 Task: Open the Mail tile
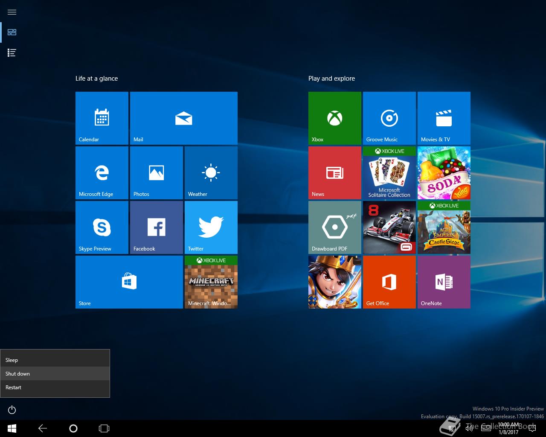[184, 118]
